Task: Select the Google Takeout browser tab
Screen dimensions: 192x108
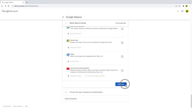Action: tap(13, 2)
